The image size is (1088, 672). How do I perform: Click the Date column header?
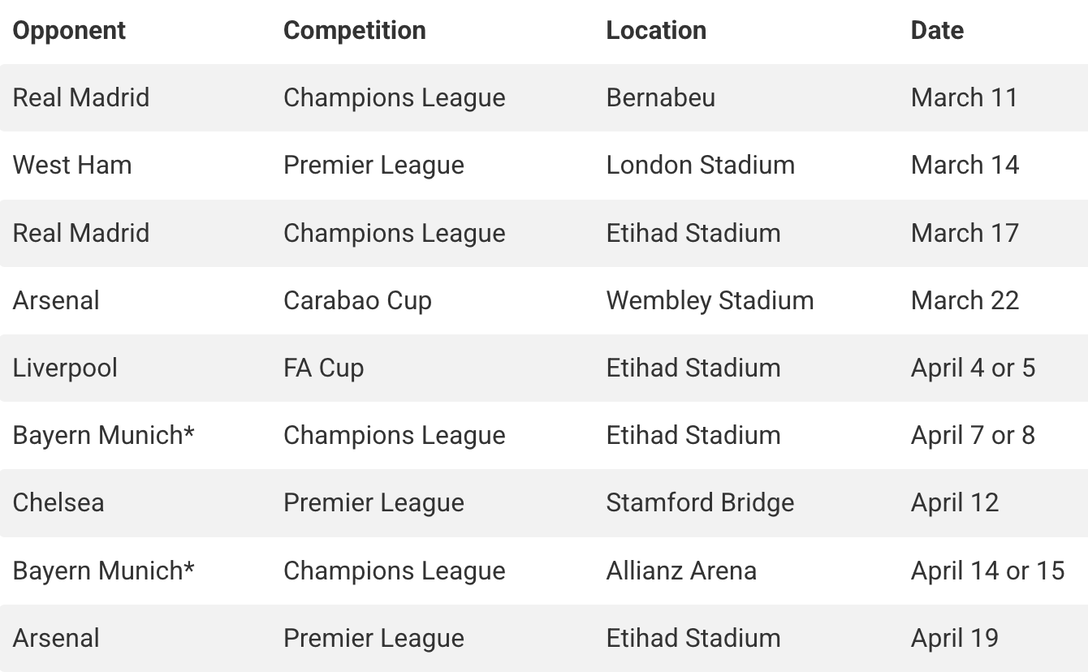(937, 31)
